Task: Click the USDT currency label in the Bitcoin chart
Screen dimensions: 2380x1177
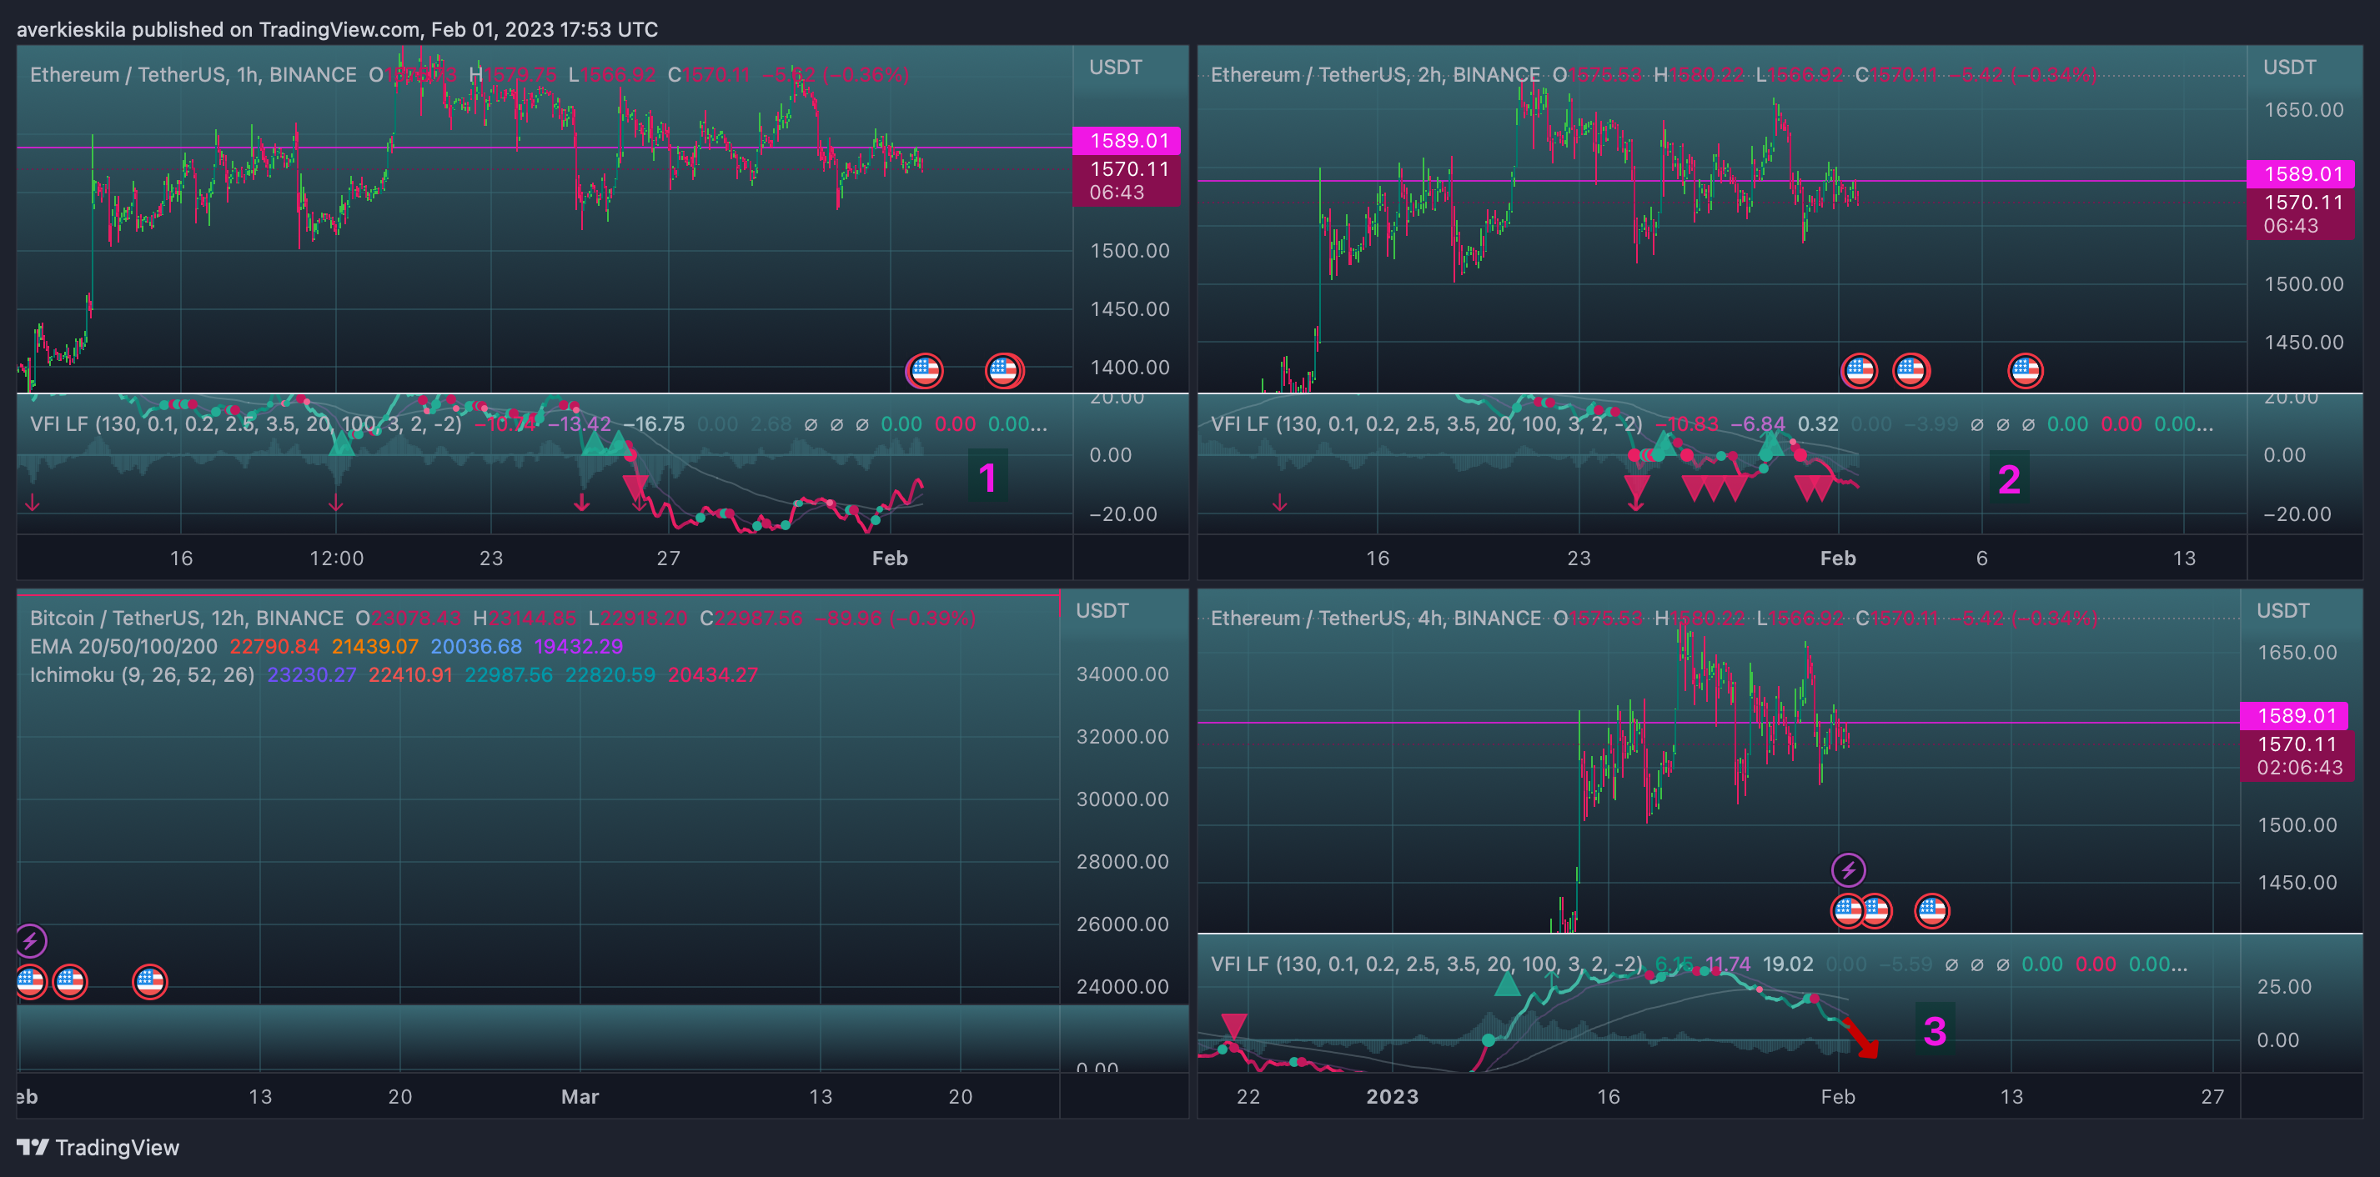Action: pos(1102,611)
